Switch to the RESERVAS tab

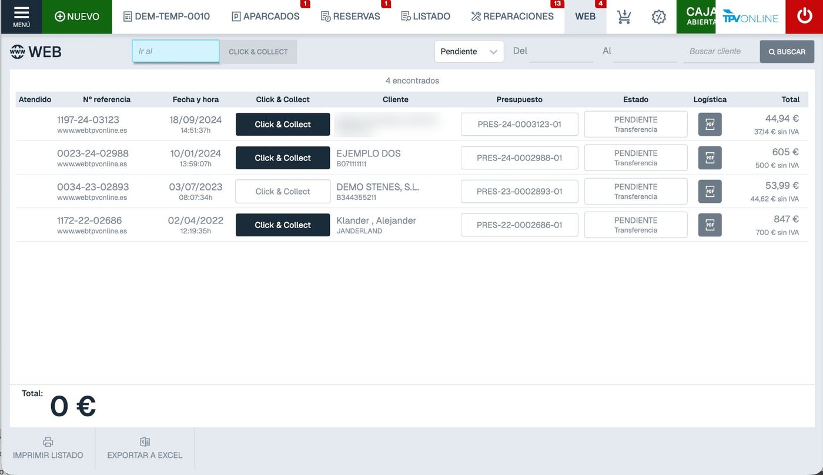[x=350, y=16]
